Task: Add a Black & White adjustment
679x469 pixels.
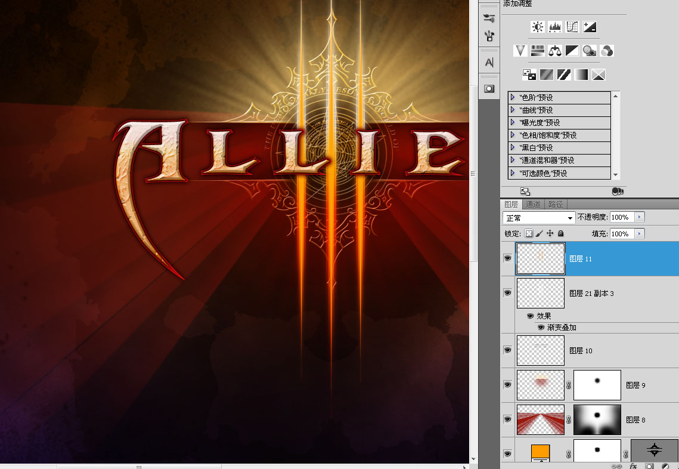Action: click(x=572, y=51)
